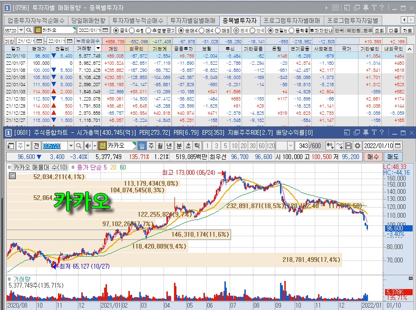This screenshot has height=310, width=416.
Task: Open stock search magnifier in investor trend window
Action: [x=29, y=30]
